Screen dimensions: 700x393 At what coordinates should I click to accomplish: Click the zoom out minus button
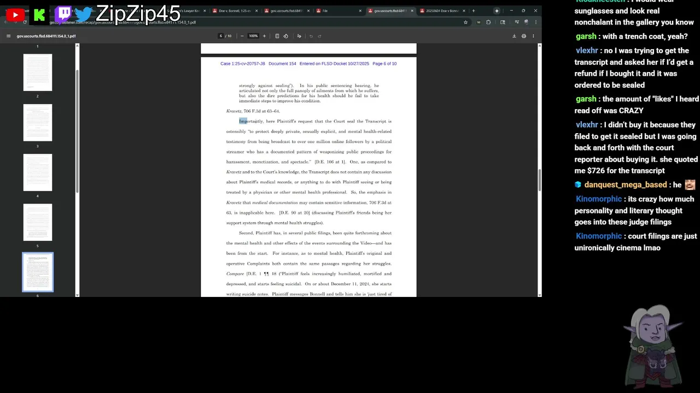click(242, 36)
